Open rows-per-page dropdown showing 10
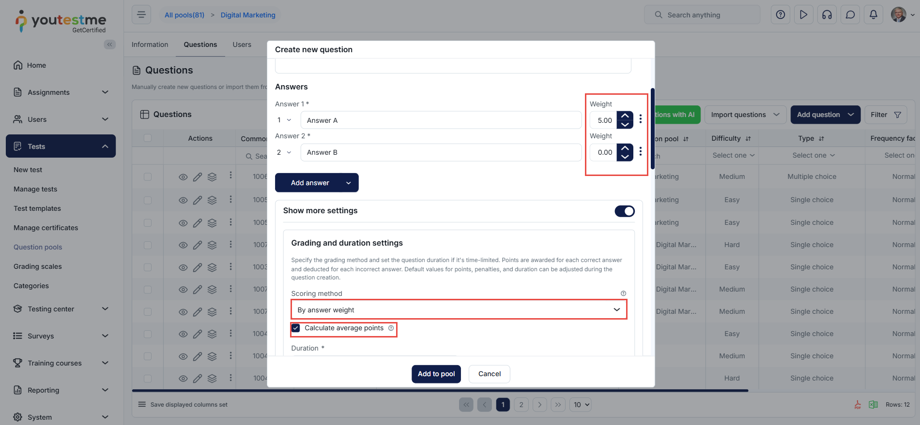The image size is (920, 425). click(x=581, y=405)
